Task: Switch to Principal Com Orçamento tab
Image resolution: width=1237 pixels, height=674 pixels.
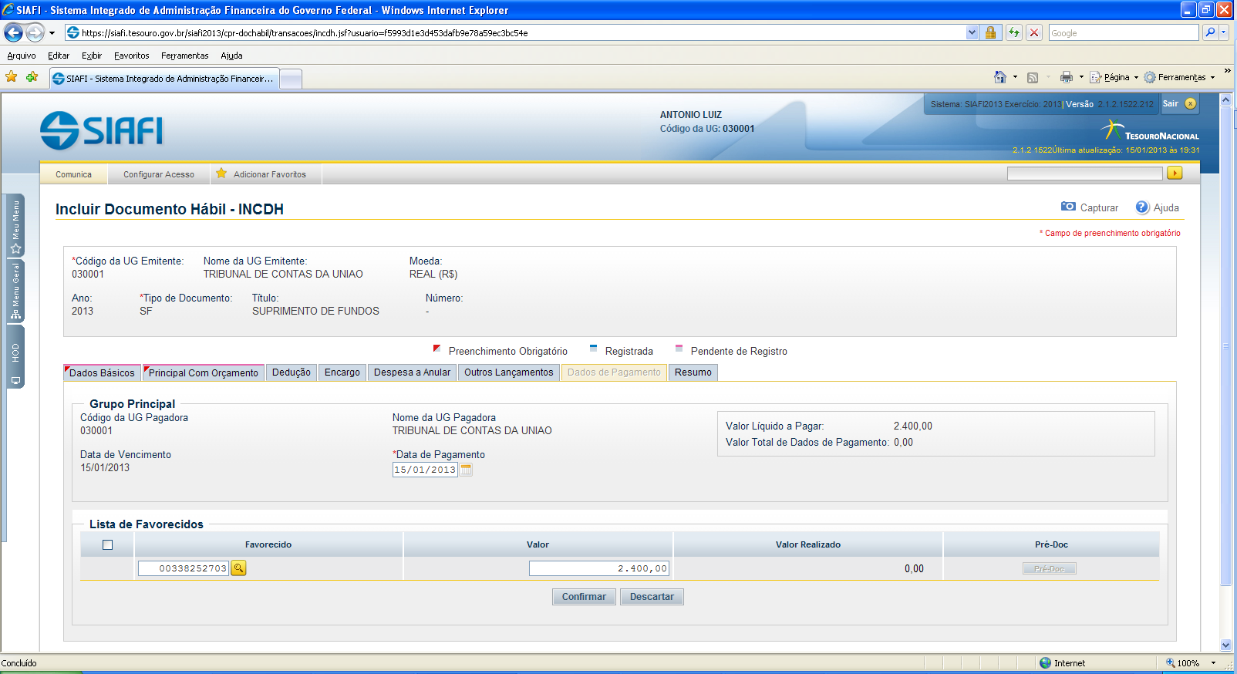Action: (204, 372)
